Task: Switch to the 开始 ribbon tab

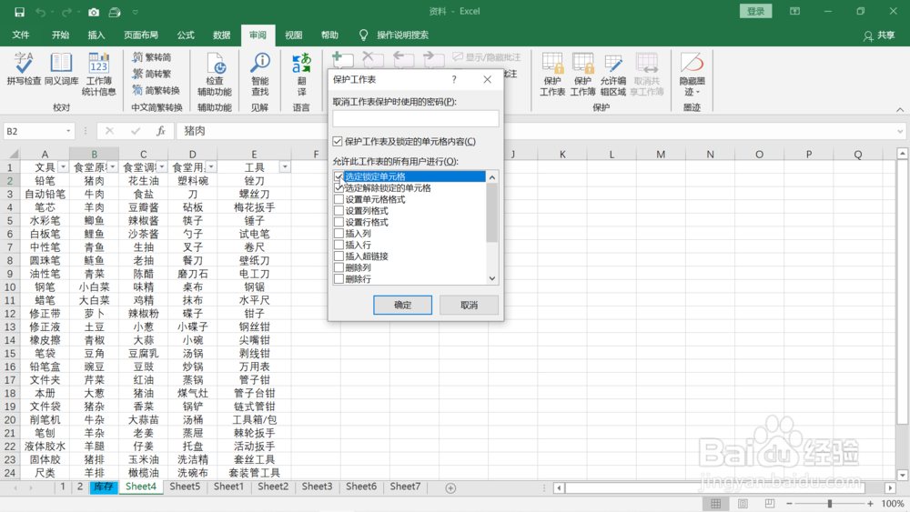Action: [60, 35]
